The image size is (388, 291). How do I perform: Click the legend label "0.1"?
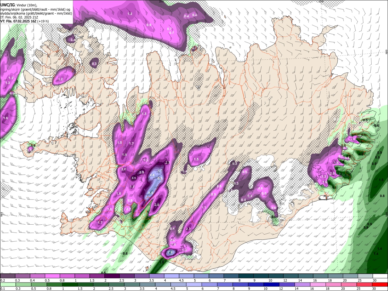3,289
